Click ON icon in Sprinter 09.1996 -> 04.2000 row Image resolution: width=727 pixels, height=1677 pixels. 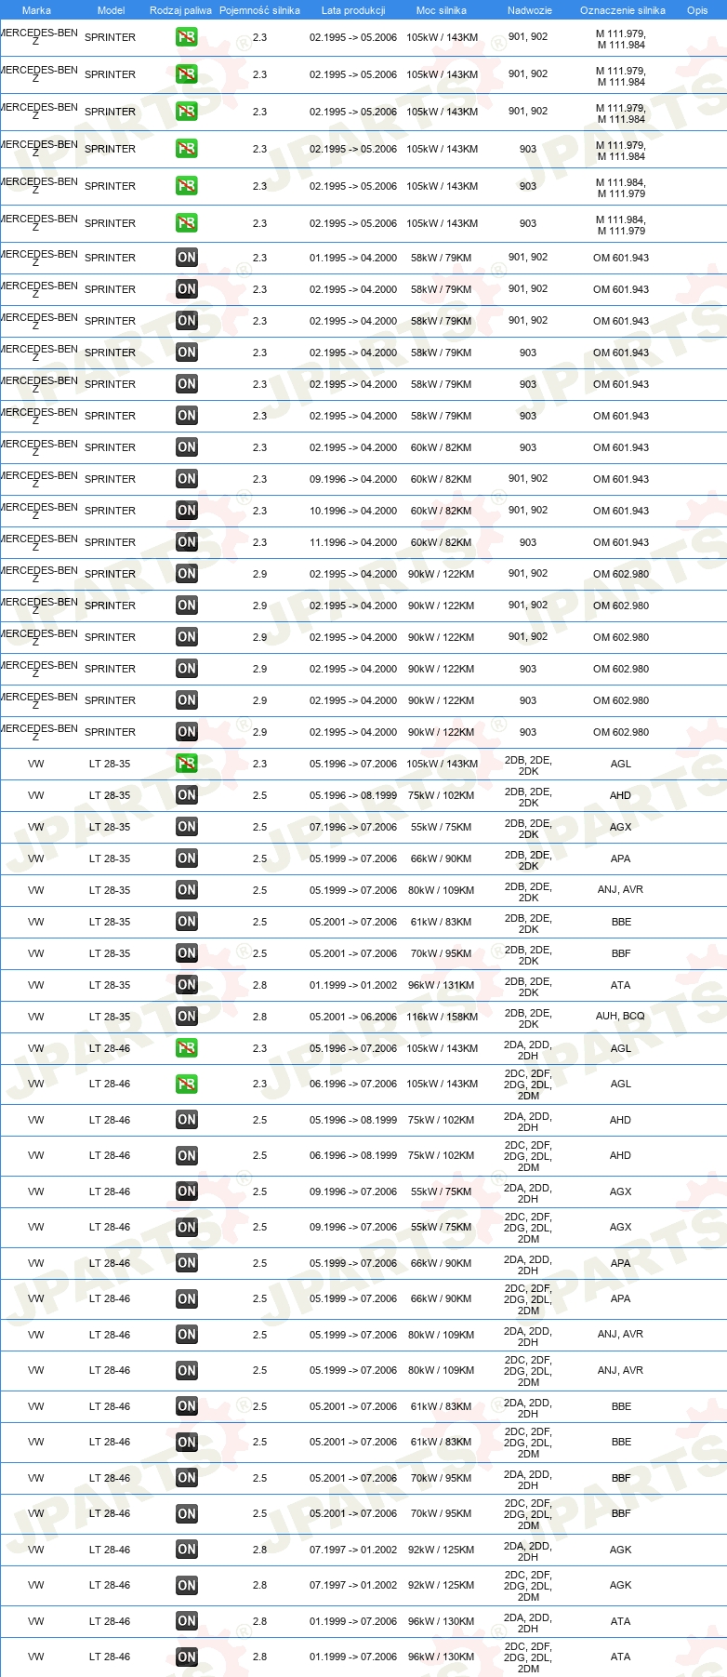(187, 479)
